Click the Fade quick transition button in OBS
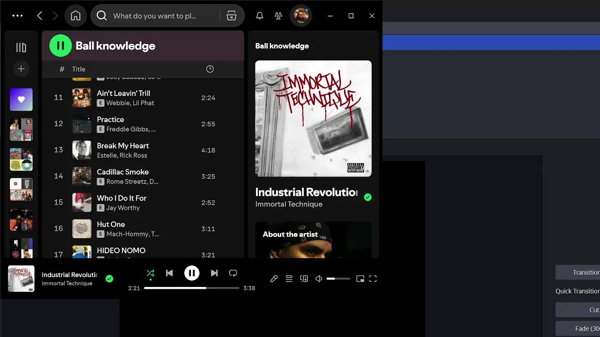The image size is (600, 337). tap(578, 329)
